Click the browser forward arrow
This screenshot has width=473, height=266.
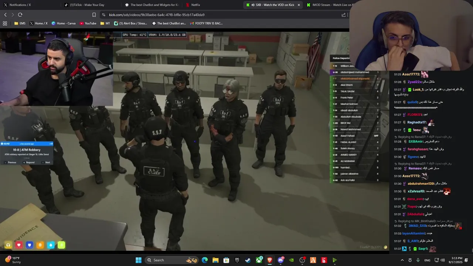(13, 15)
